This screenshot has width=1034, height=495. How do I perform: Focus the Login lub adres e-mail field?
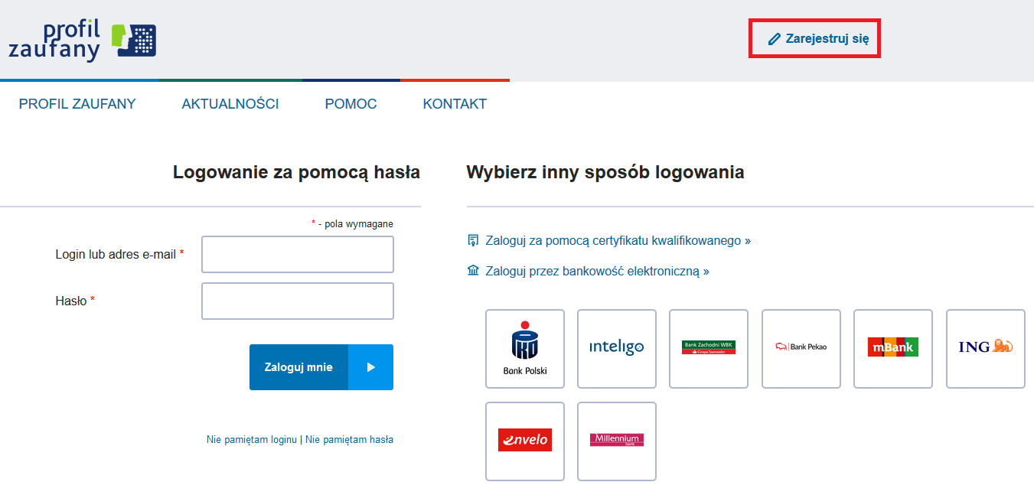pos(298,254)
